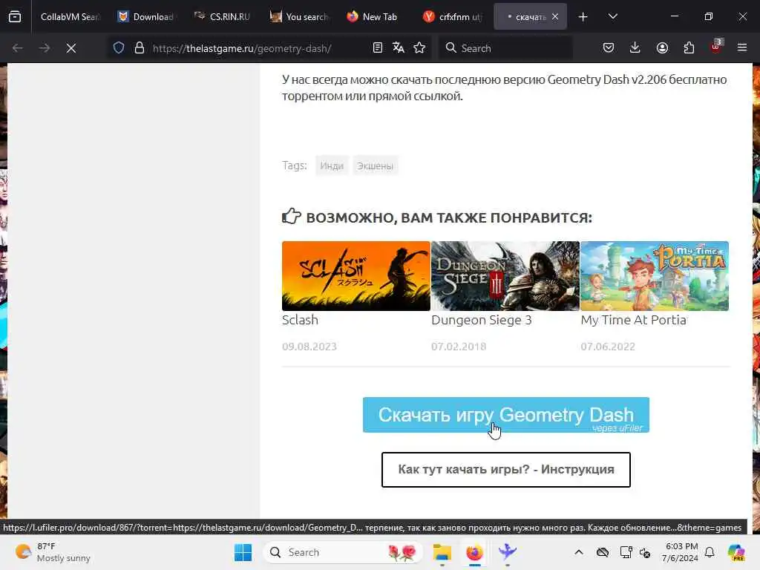760x570 pixels.
Task: Toggle reader view
Action: (x=378, y=48)
